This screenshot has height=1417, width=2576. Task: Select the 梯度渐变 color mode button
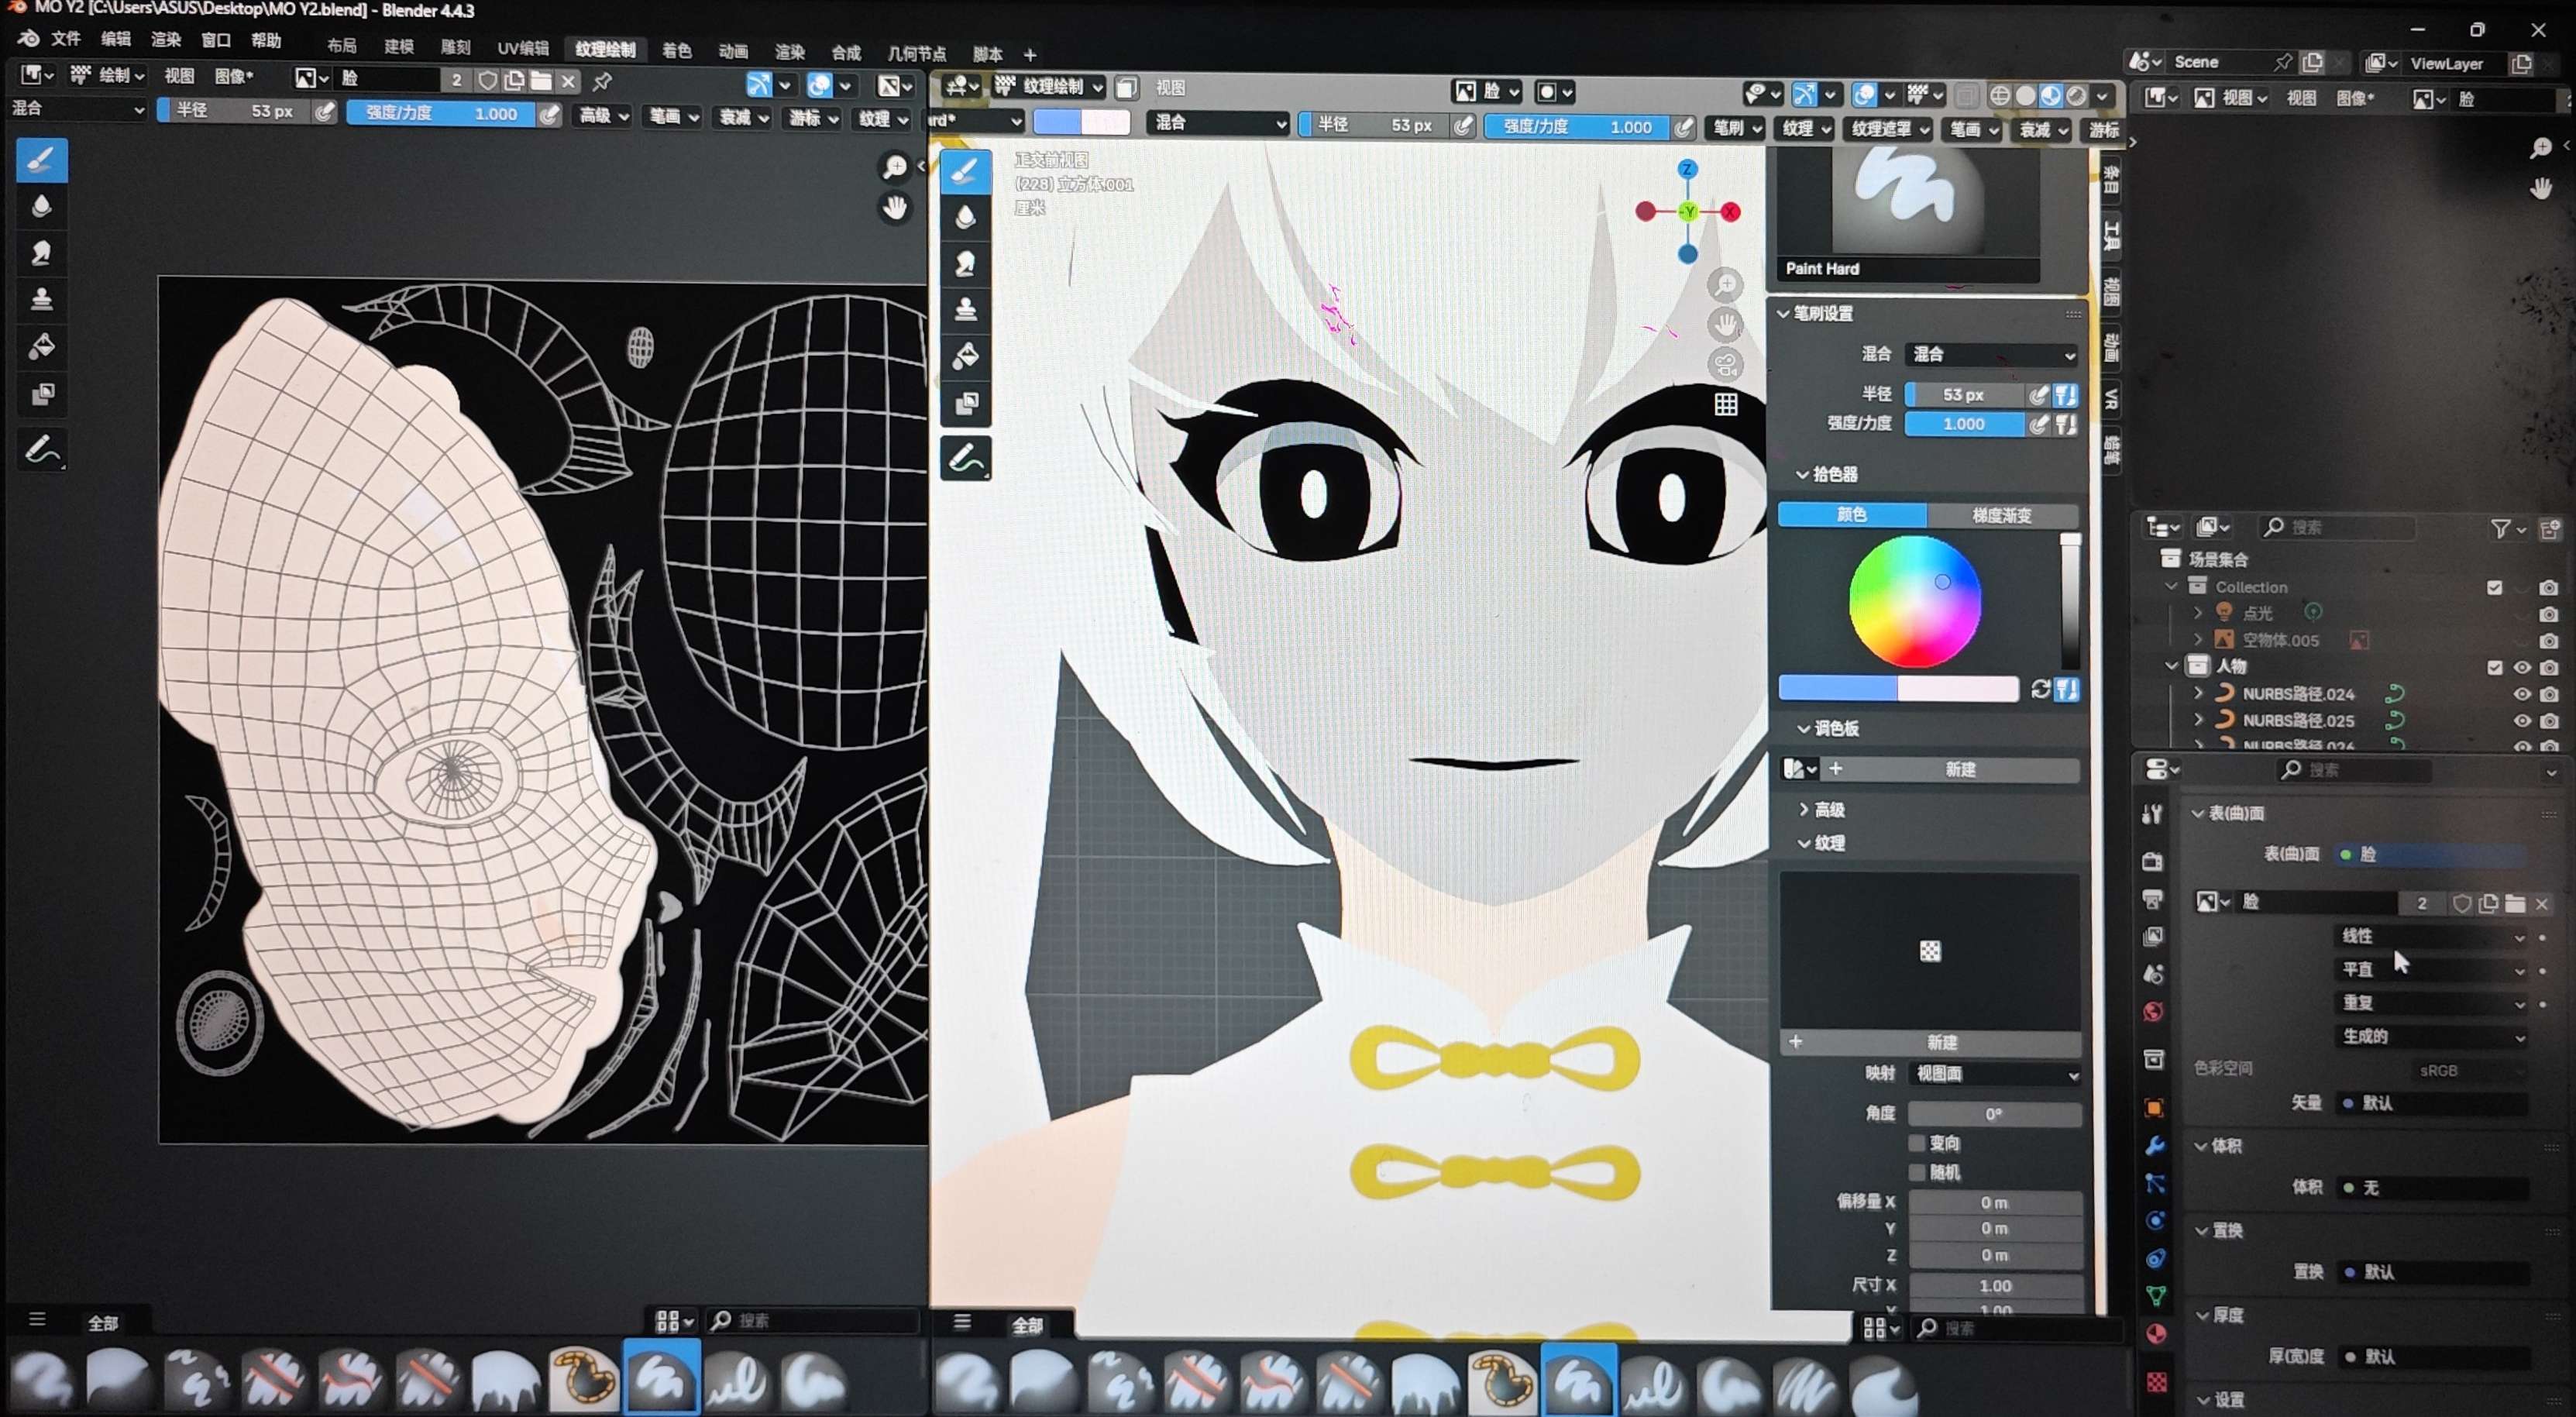[x=2002, y=515]
